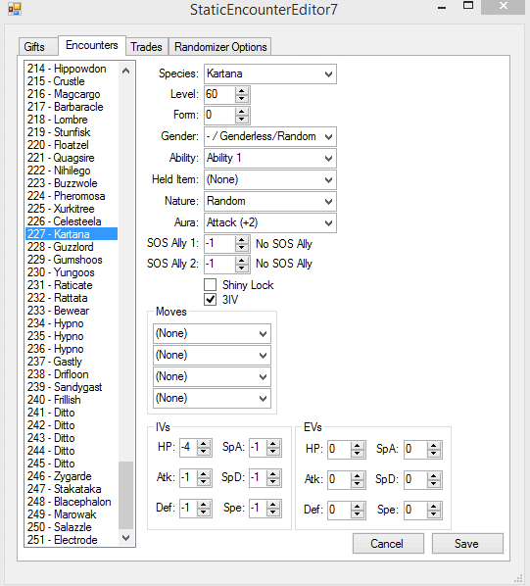Decrease Atk EV with down arrow
The height and width of the screenshot is (586, 530).
pyautogui.click(x=358, y=484)
